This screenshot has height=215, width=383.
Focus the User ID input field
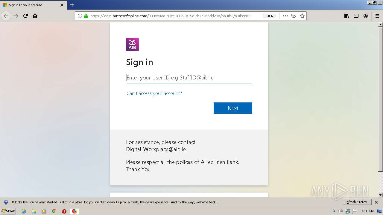pos(189,78)
